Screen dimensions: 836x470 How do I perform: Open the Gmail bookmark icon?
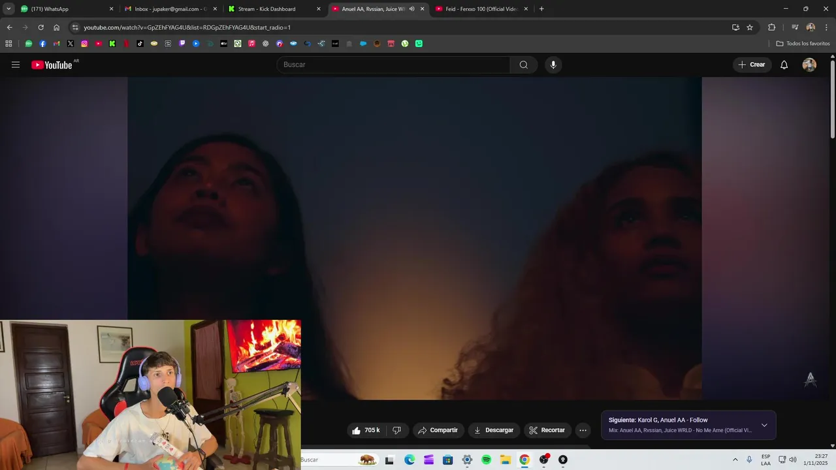pos(56,44)
